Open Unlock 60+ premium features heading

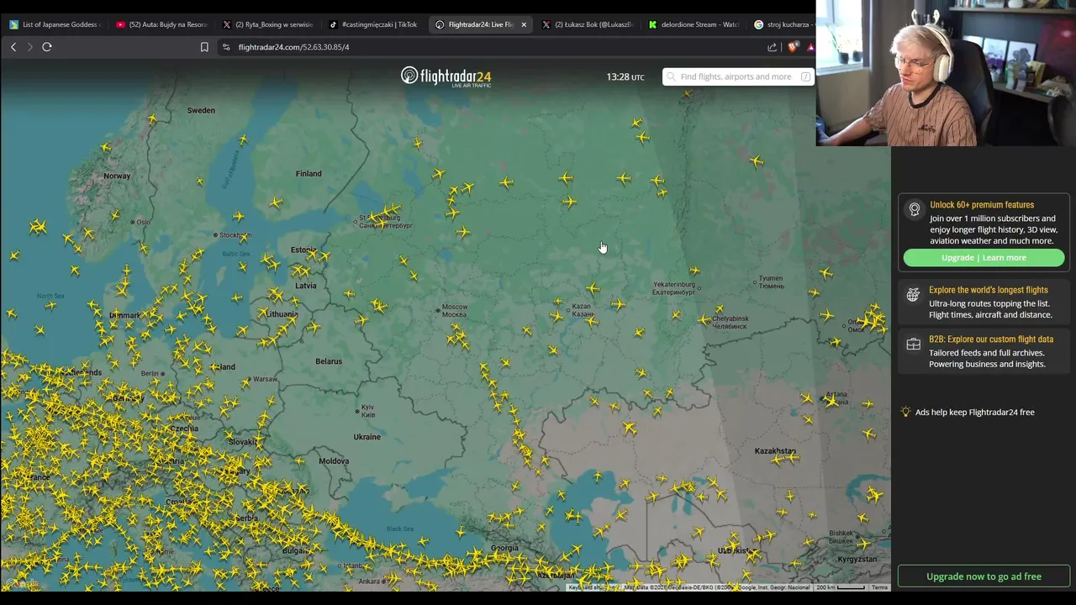point(981,205)
